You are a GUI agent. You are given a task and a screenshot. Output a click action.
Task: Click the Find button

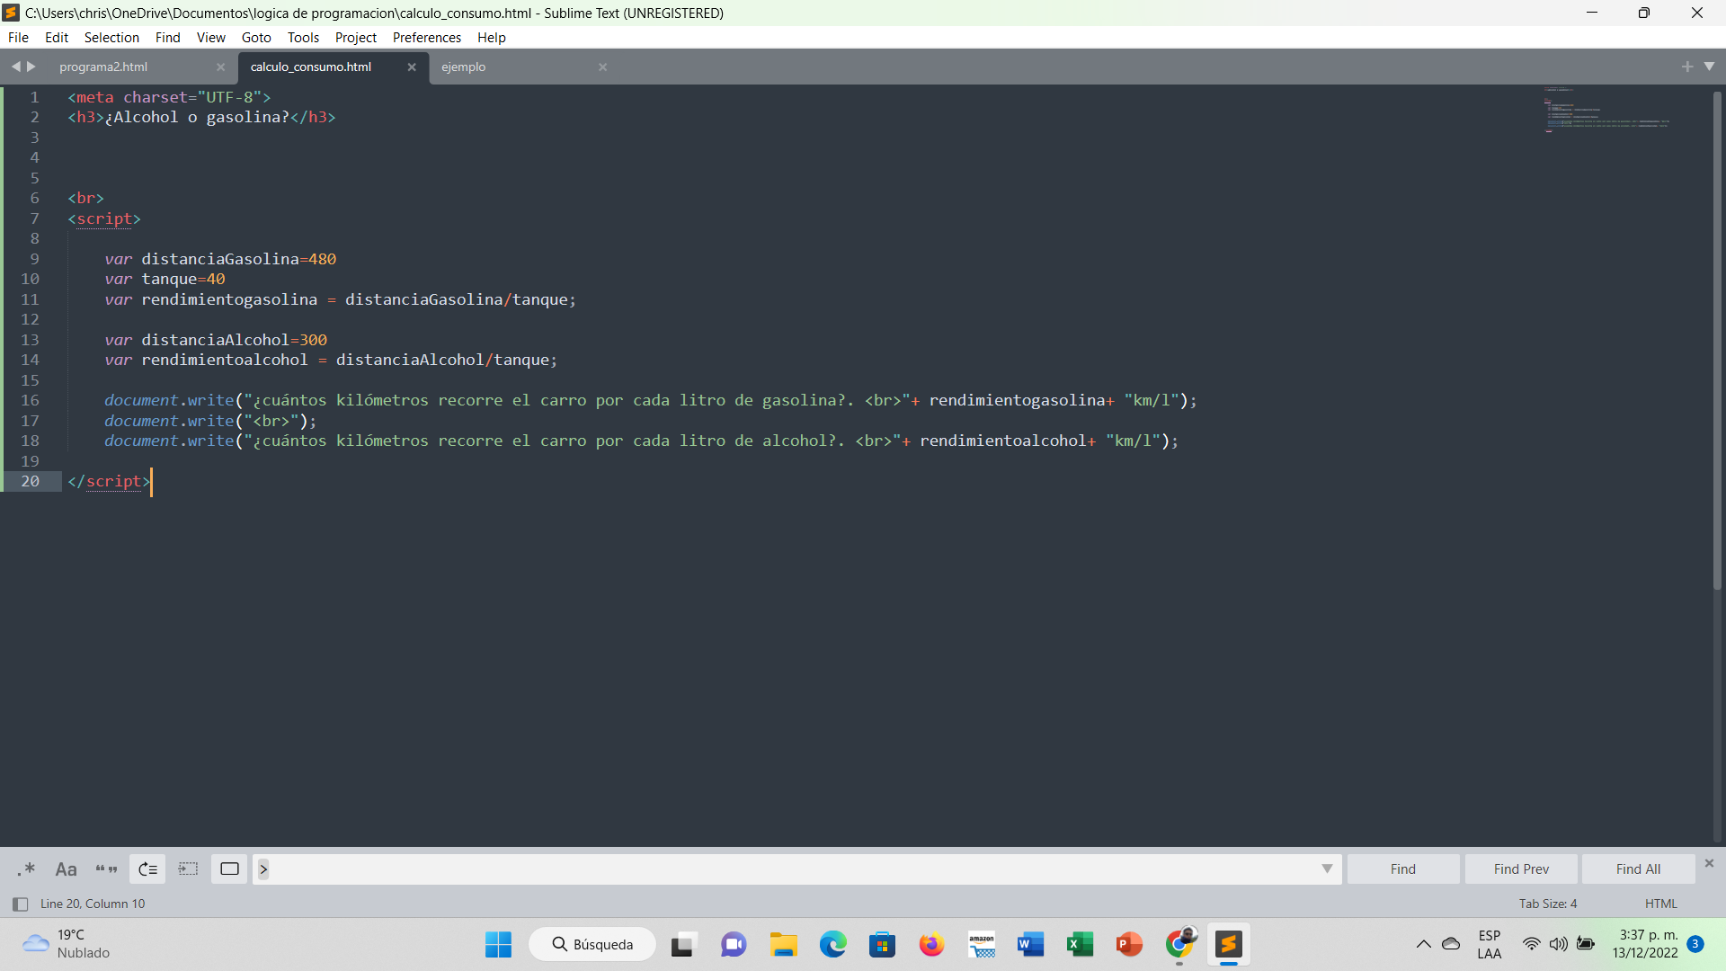(1402, 869)
